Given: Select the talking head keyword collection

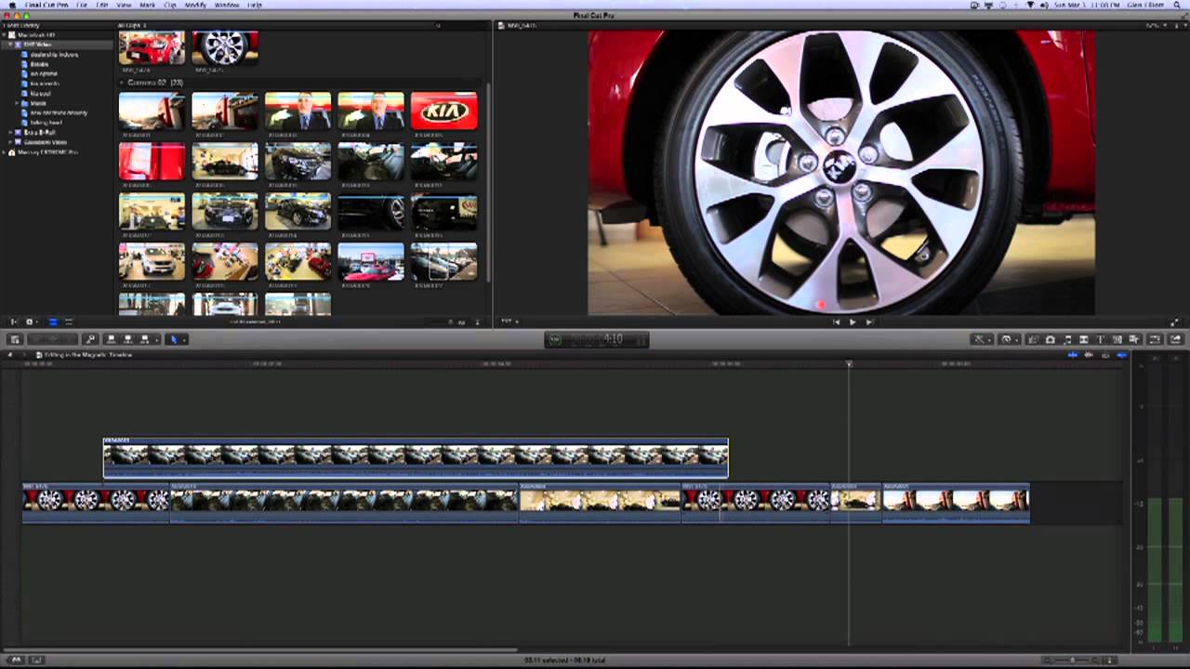Looking at the screenshot, I should coord(46,123).
